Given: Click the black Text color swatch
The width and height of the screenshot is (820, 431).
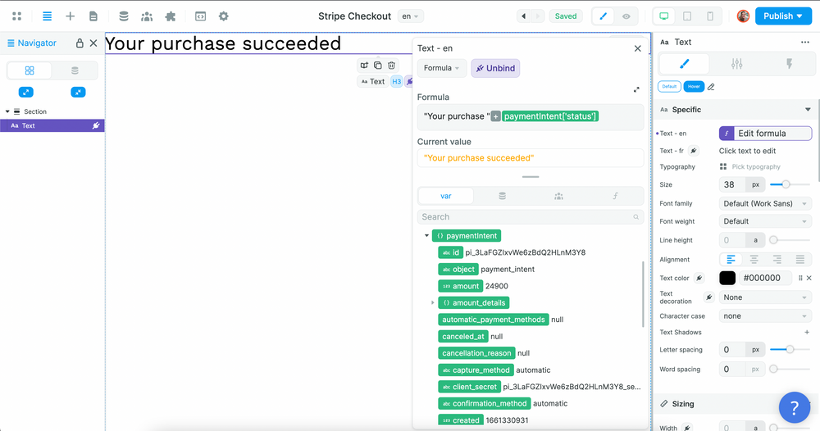Looking at the screenshot, I should coord(727,278).
